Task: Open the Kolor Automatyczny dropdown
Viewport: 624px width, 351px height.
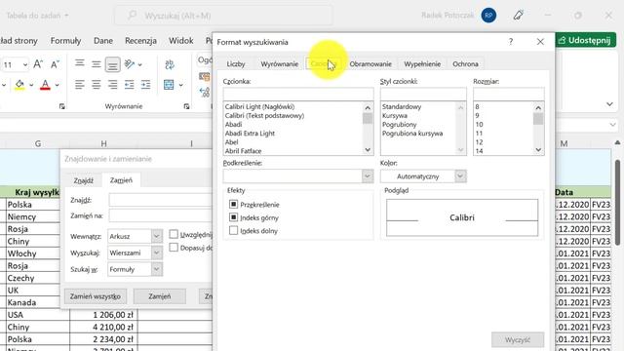Action: click(x=460, y=175)
